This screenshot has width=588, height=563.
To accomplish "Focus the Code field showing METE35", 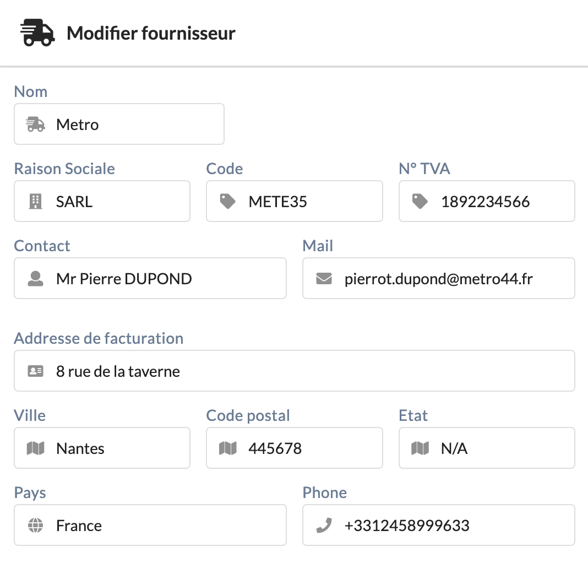I will pyautogui.click(x=295, y=202).
